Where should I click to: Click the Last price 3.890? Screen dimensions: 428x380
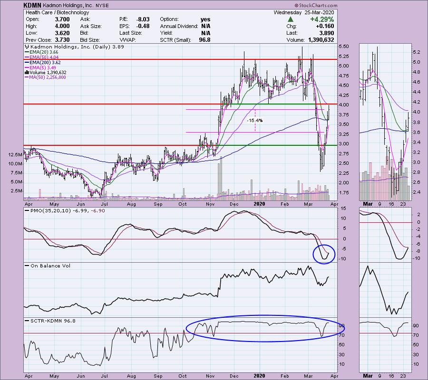click(x=326, y=33)
